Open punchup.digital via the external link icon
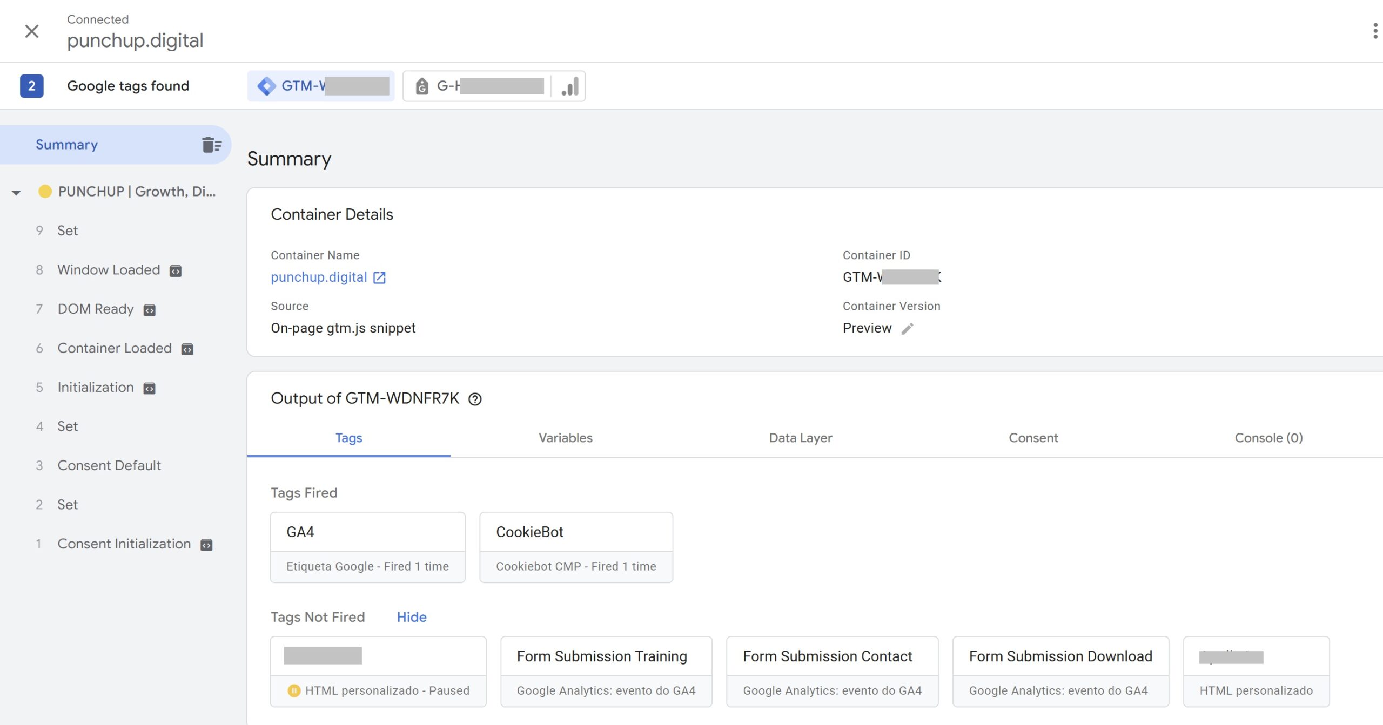The width and height of the screenshot is (1383, 725). (x=380, y=277)
